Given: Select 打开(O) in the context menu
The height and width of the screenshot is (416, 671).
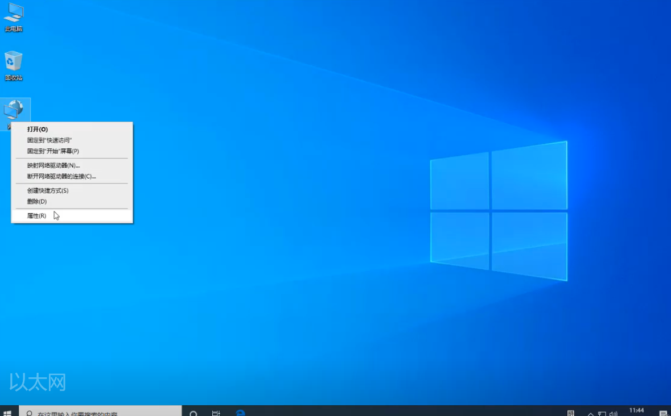Looking at the screenshot, I should tap(38, 129).
